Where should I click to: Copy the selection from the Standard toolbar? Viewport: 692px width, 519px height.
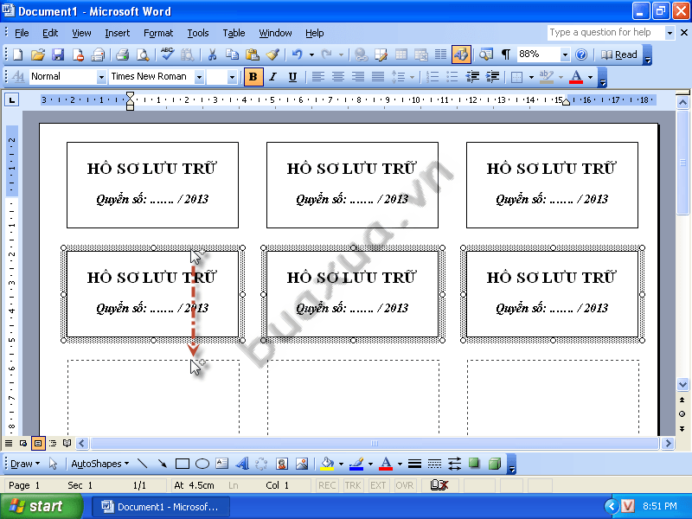pyautogui.click(x=232, y=54)
